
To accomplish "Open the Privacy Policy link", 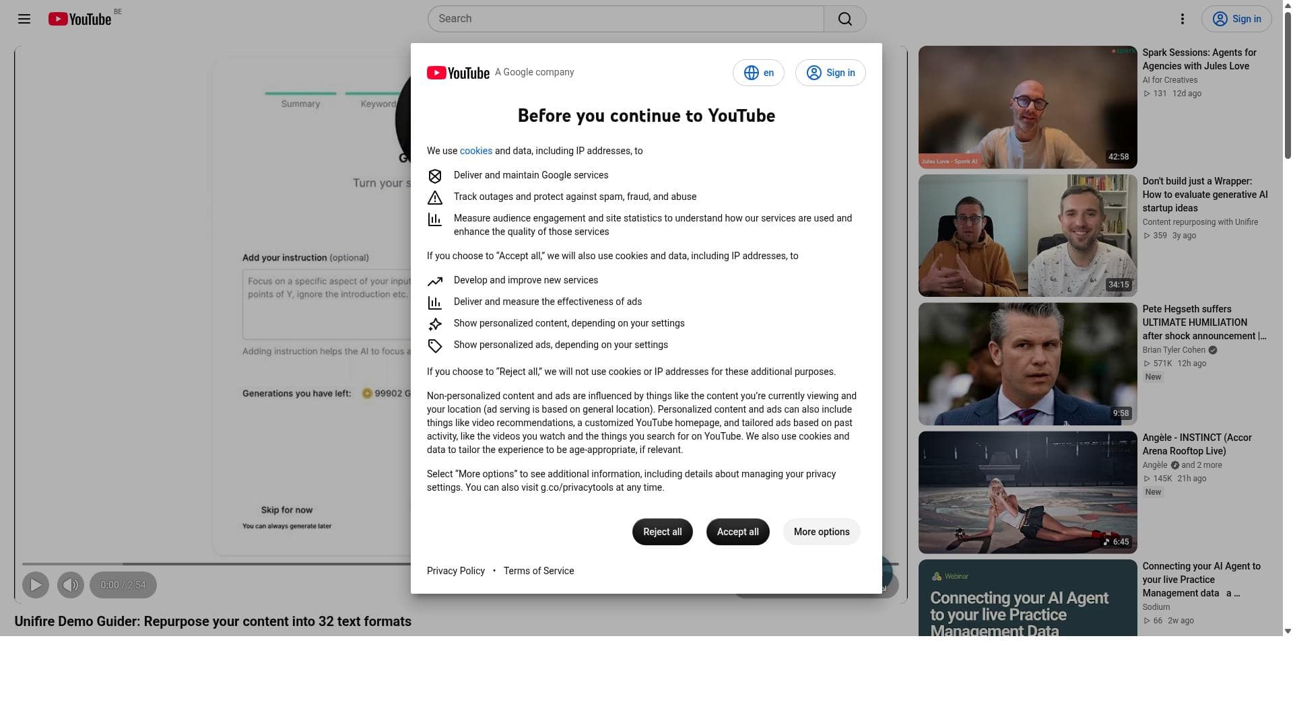I will pyautogui.click(x=456, y=571).
